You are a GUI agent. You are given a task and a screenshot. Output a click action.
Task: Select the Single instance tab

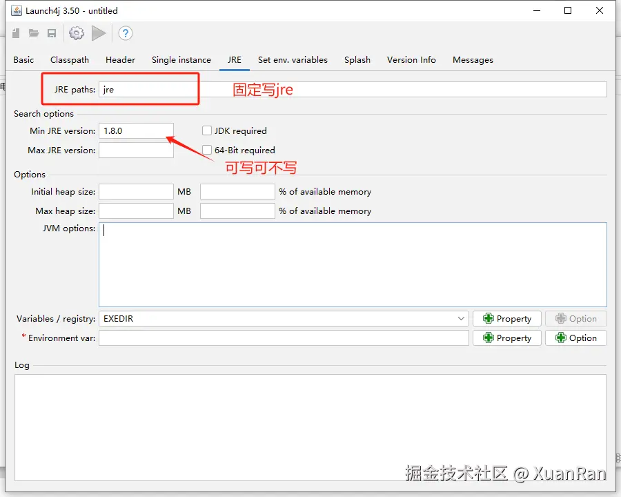pyautogui.click(x=181, y=60)
